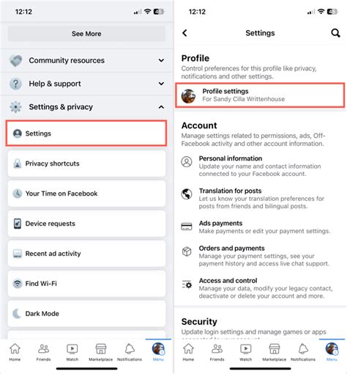The image size is (347, 374).
Task: Open Profile settings for Sandy
Action: coord(260,95)
